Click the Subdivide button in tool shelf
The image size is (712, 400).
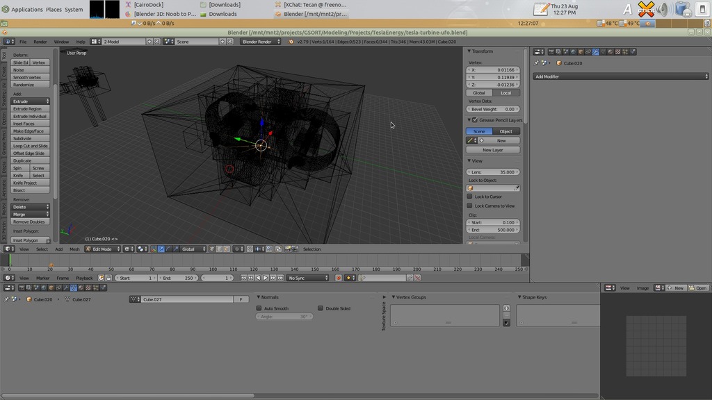(x=31, y=138)
